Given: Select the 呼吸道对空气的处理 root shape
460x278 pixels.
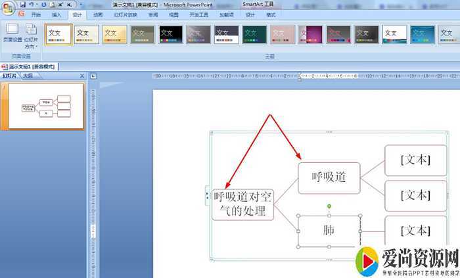Looking at the screenshot, I should [x=243, y=204].
